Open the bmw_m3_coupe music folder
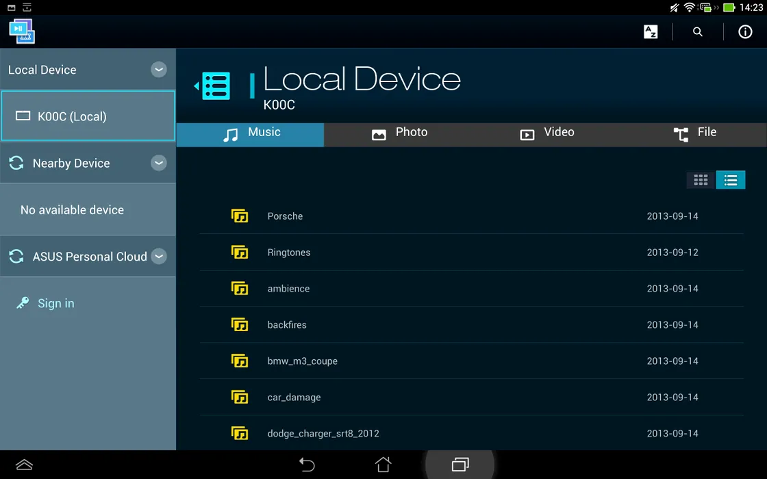 coord(302,361)
